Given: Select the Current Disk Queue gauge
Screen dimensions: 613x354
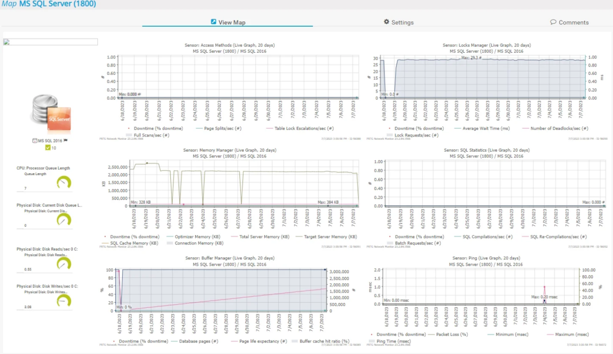Looking at the screenshot, I should [x=64, y=220].
